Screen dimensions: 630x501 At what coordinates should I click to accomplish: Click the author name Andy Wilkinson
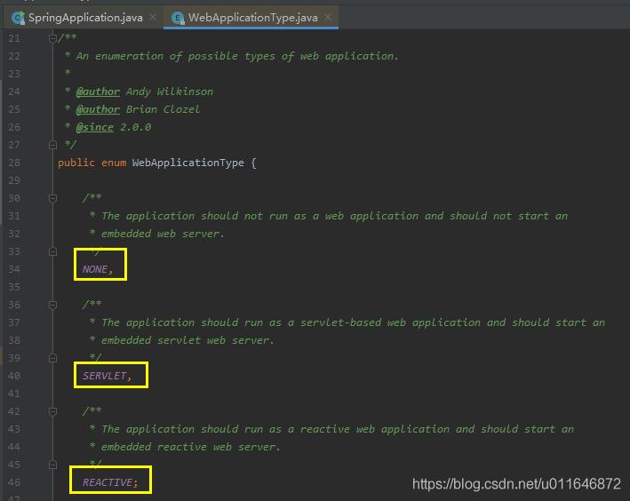pyautogui.click(x=170, y=91)
